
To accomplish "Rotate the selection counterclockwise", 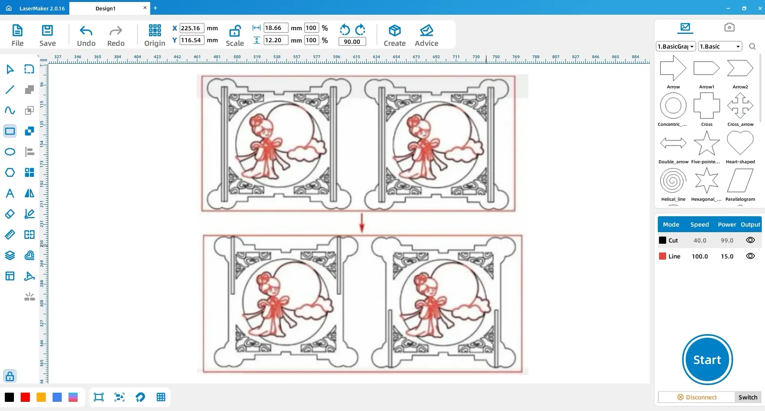I will click(x=345, y=29).
